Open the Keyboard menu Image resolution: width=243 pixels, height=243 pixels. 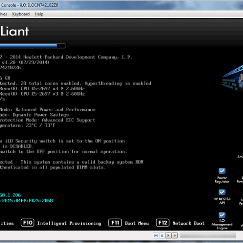click(x=21, y=14)
